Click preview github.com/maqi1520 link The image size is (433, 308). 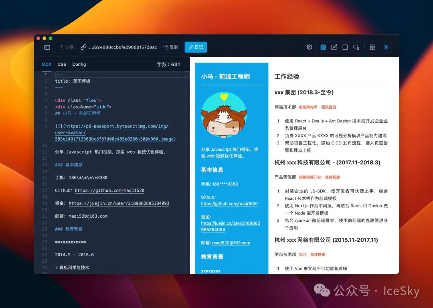click(x=229, y=204)
